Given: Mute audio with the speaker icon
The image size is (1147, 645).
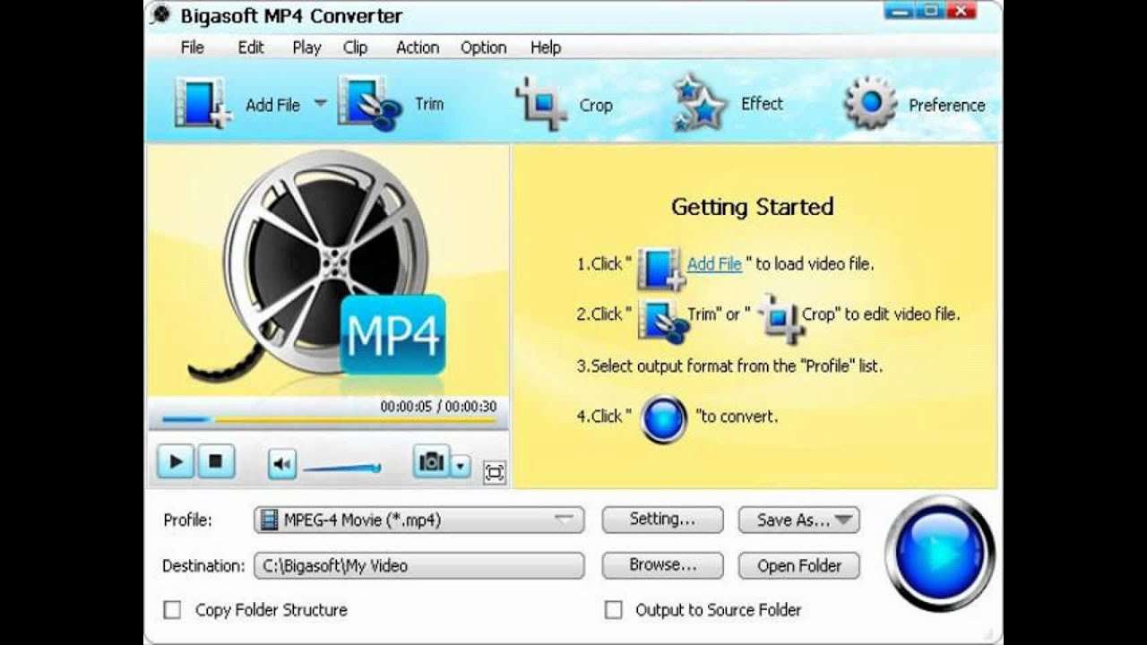Looking at the screenshot, I should click(x=282, y=463).
